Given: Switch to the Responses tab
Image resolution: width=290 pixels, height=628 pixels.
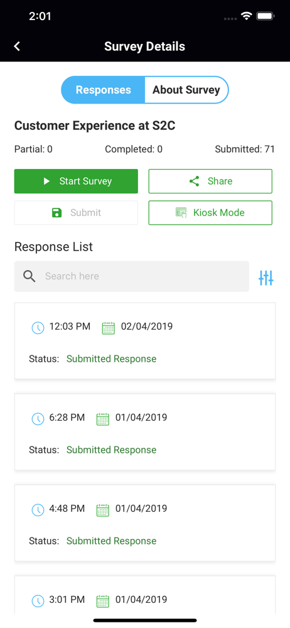Looking at the screenshot, I should pos(103,90).
